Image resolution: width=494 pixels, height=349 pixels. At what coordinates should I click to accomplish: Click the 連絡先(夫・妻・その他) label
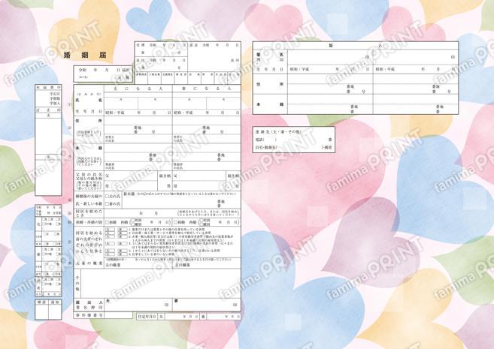tap(278, 132)
